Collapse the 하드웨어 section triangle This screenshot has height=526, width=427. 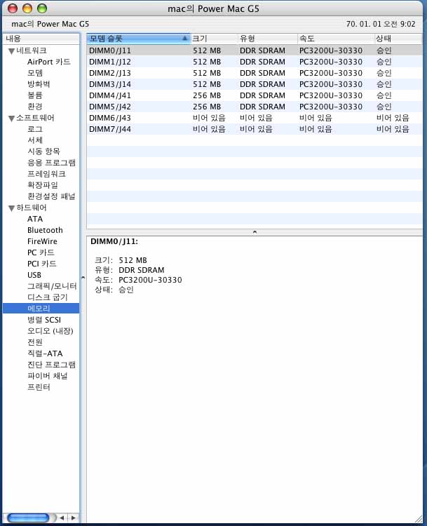click(x=11, y=208)
